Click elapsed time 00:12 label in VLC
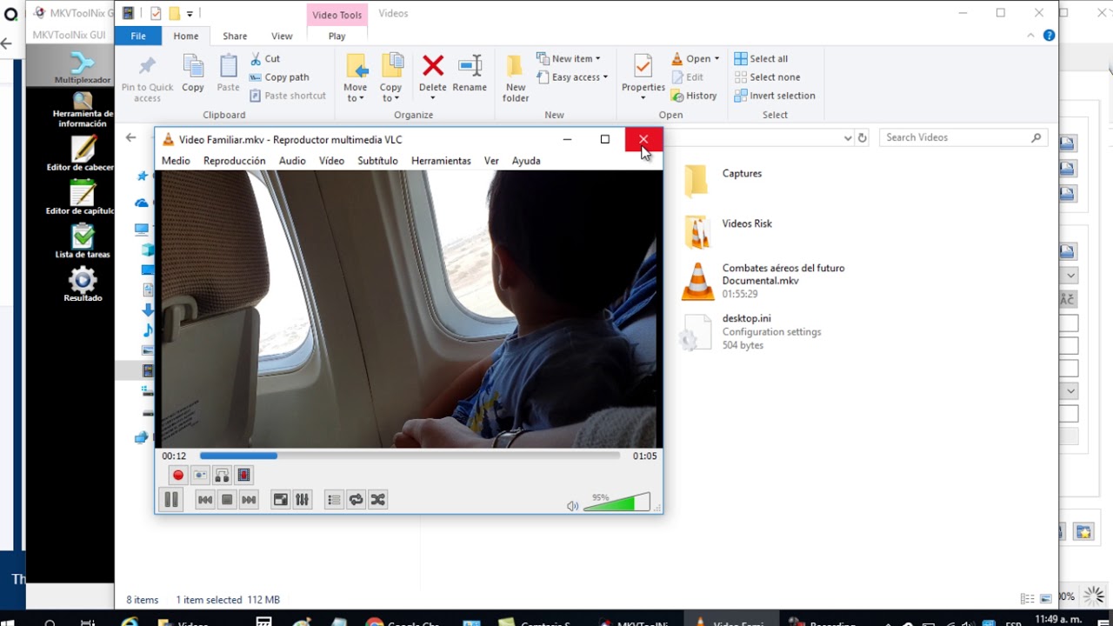 [x=174, y=456]
